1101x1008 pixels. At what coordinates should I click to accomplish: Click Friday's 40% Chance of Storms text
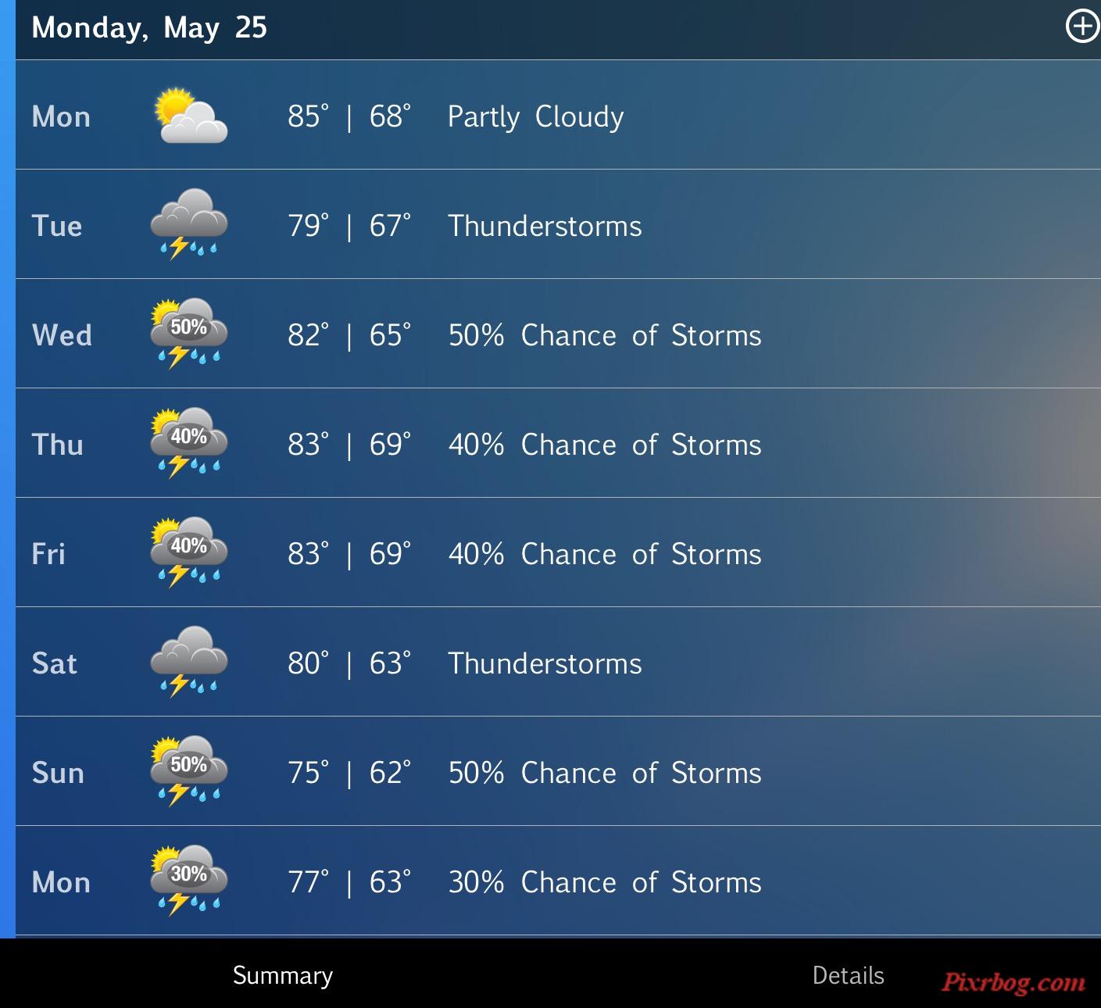[x=605, y=554]
